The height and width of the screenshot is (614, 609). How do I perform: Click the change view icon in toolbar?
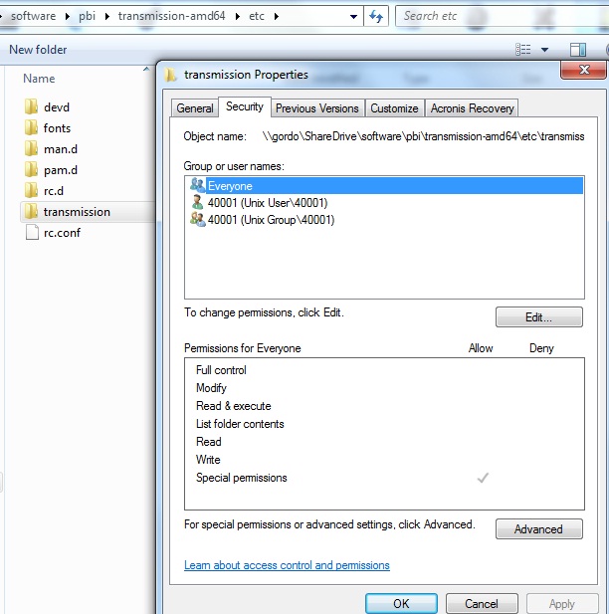(x=522, y=50)
